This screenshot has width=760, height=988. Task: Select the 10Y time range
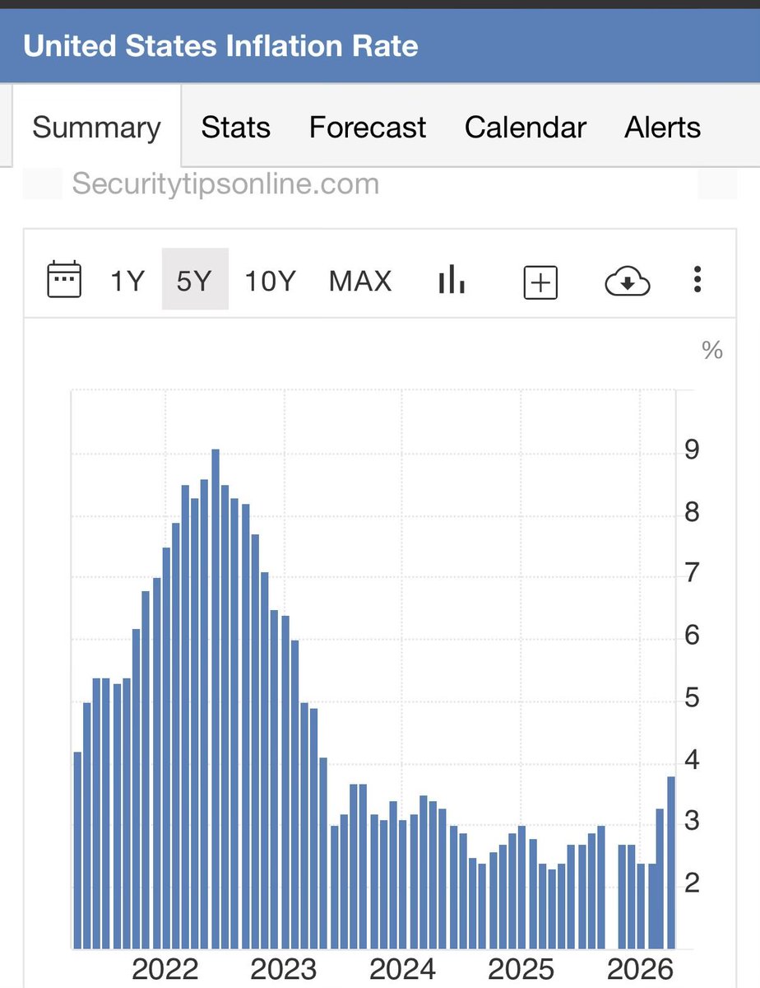[270, 282]
